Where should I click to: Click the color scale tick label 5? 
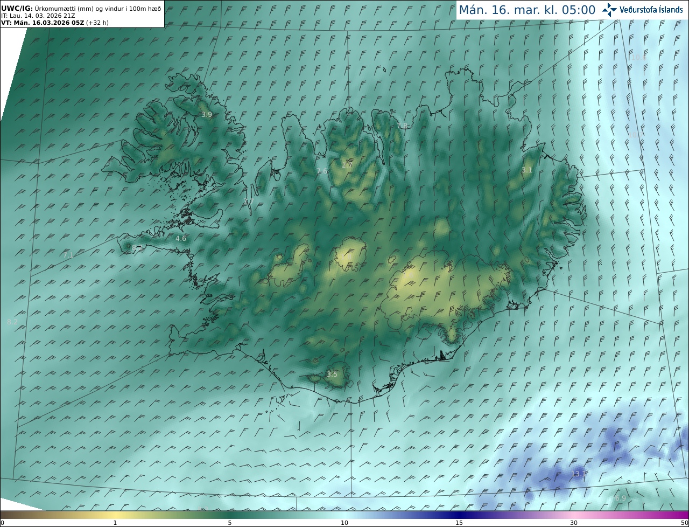(x=230, y=523)
